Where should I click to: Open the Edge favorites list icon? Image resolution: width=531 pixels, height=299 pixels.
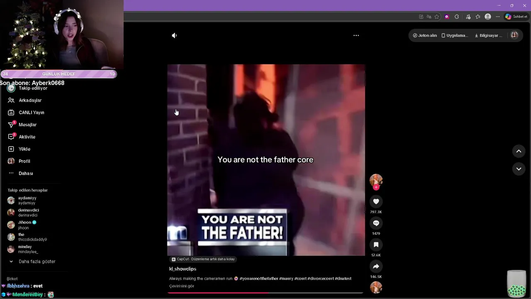[478, 17]
